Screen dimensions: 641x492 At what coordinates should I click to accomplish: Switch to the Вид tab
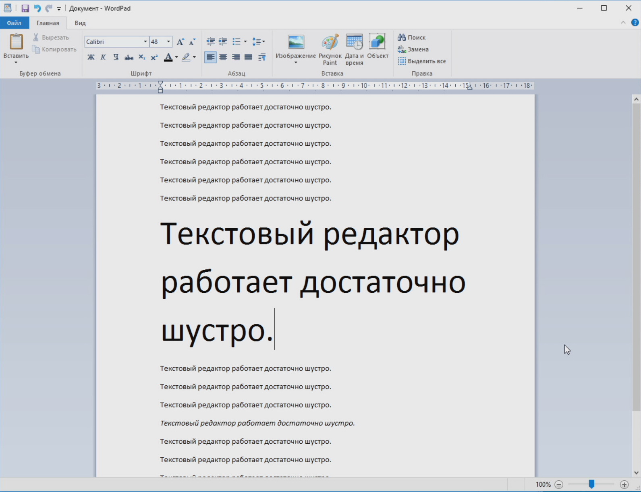(80, 23)
